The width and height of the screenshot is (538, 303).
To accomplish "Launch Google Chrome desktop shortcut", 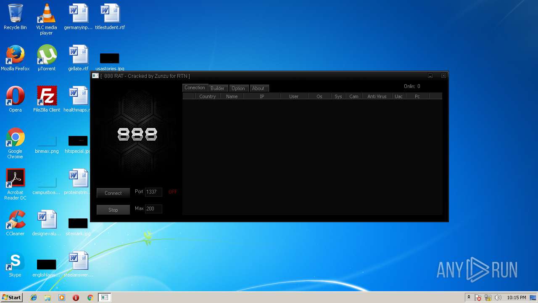I will pyautogui.click(x=15, y=143).
